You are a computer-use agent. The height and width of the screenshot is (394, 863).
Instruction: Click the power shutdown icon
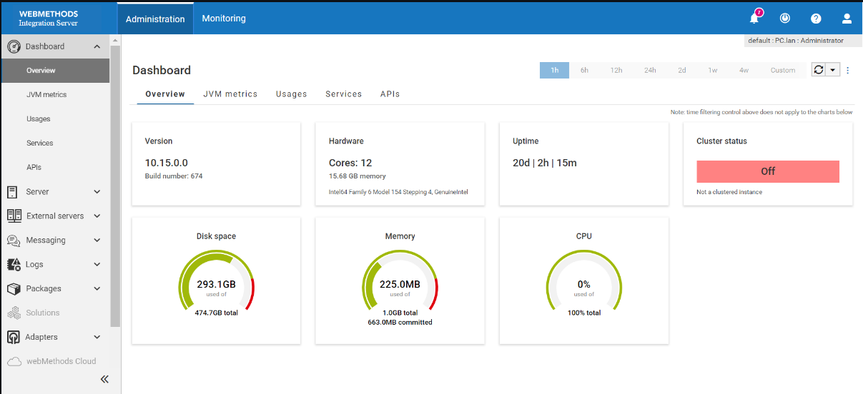click(x=785, y=19)
